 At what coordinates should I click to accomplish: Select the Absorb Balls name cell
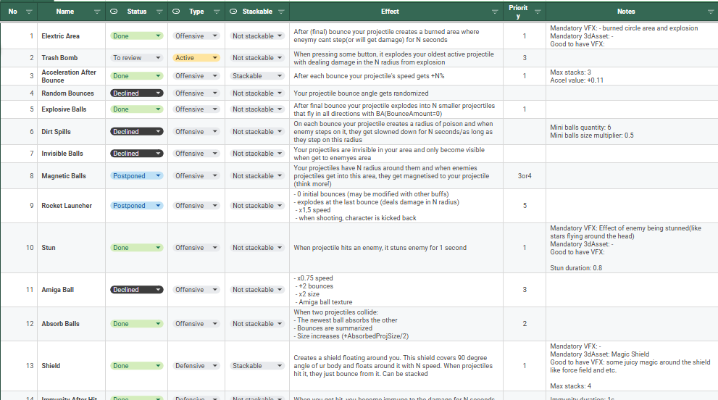[x=72, y=323]
